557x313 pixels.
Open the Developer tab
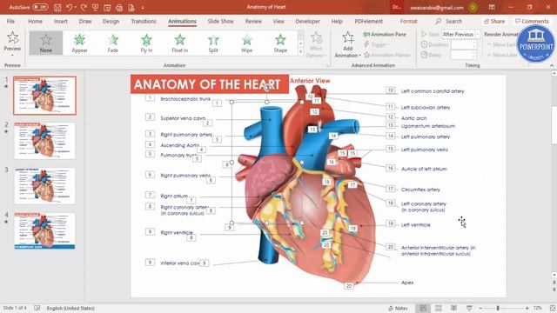[x=307, y=21]
